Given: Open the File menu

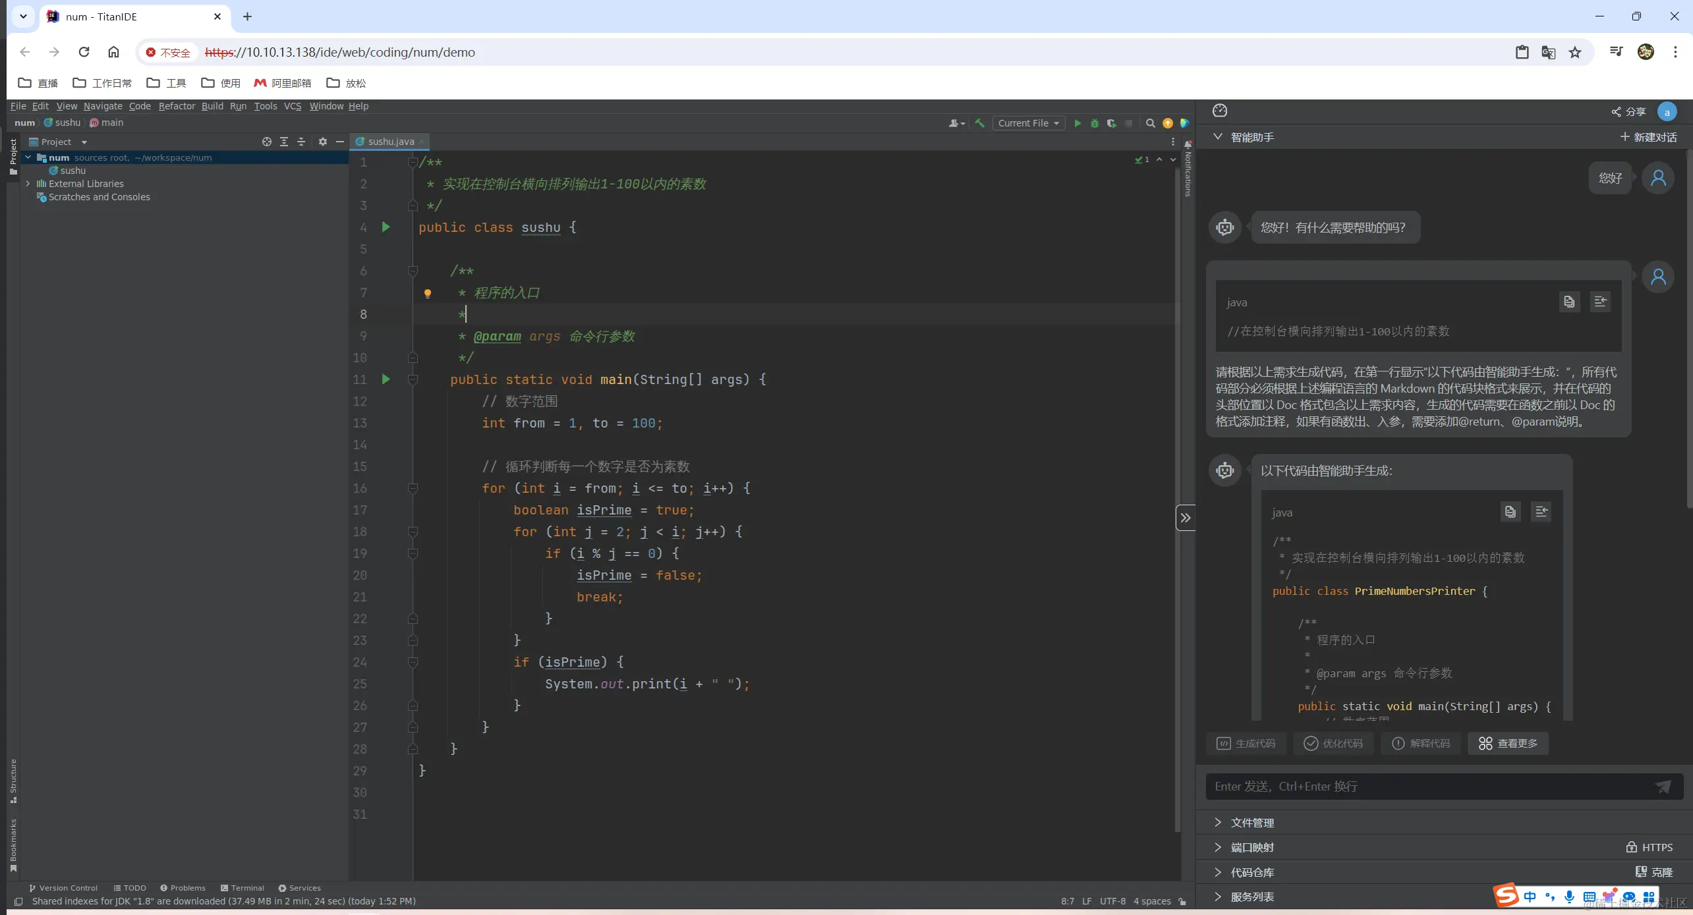Looking at the screenshot, I should coord(18,106).
